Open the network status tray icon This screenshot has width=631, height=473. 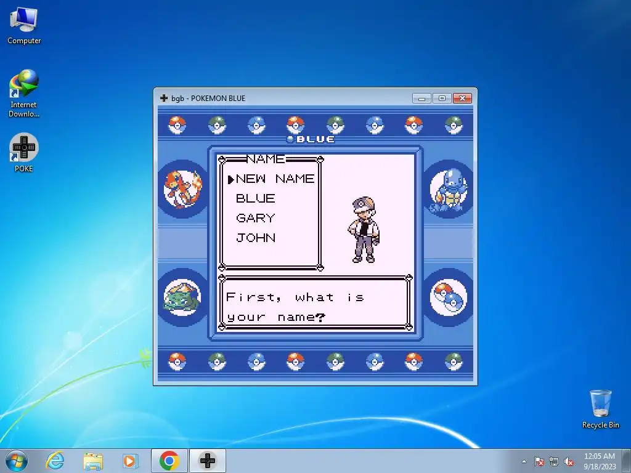(x=554, y=461)
